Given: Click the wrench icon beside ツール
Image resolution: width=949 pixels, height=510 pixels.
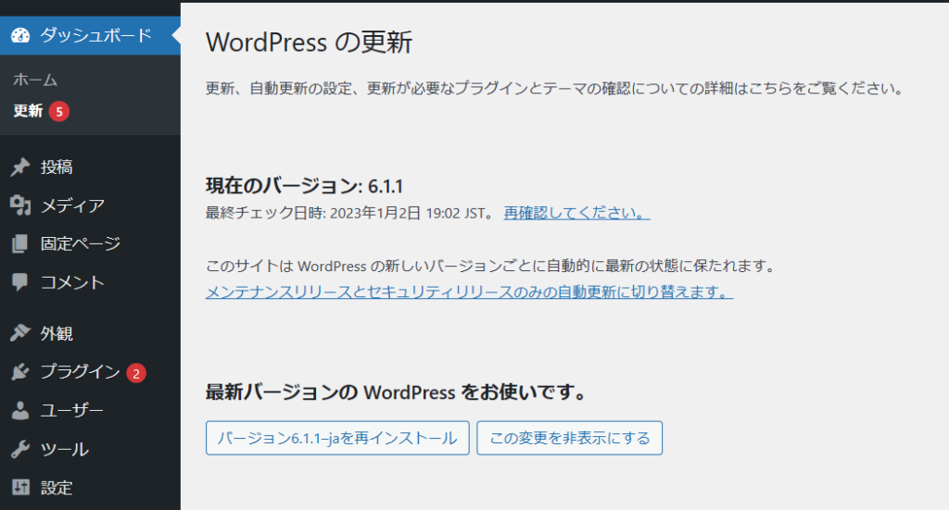Looking at the screenshot, I should click(20, 450).
